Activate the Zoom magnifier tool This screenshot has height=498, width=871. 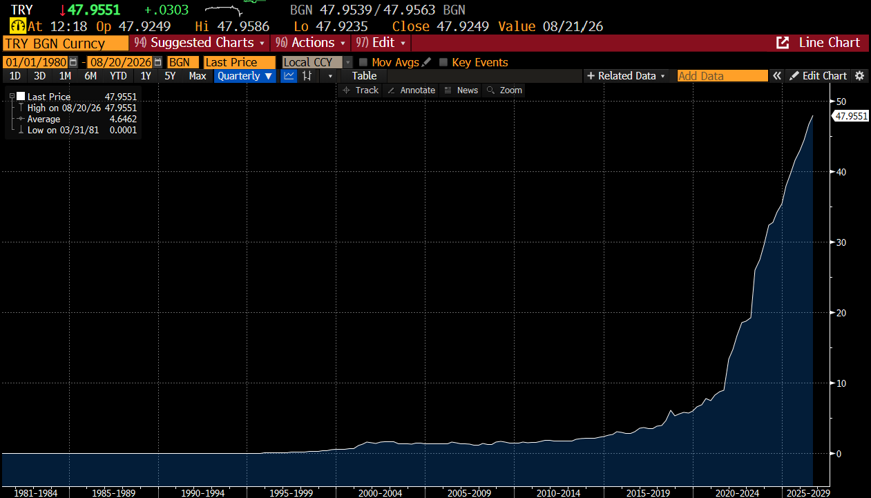(x=504, y=90)
